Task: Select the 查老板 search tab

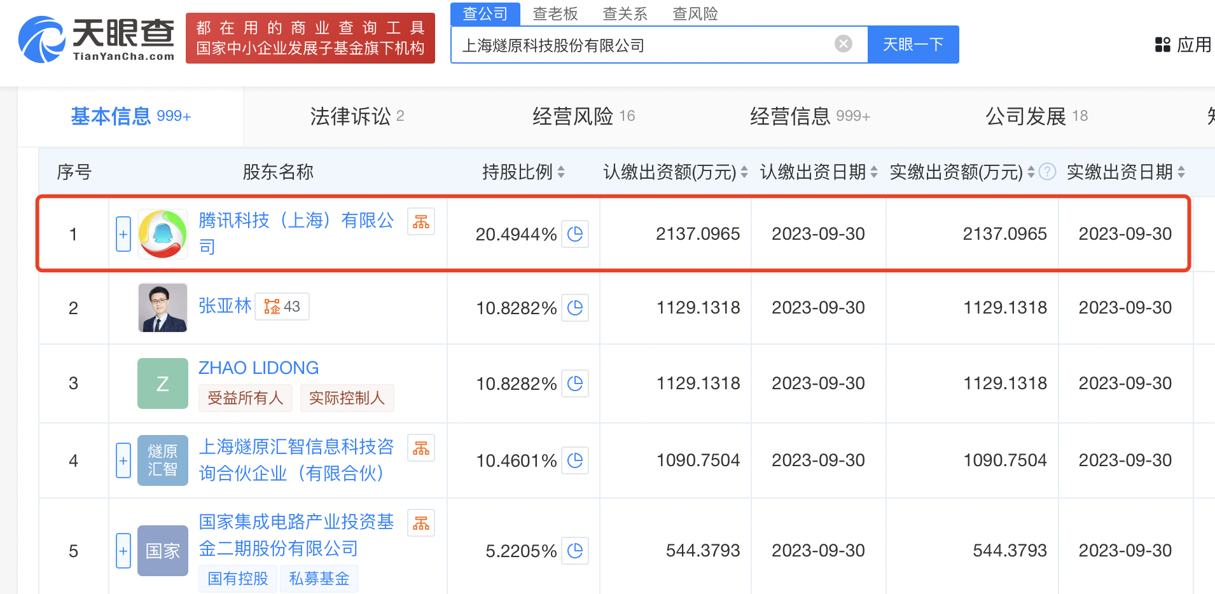Action: click(555, 14)
